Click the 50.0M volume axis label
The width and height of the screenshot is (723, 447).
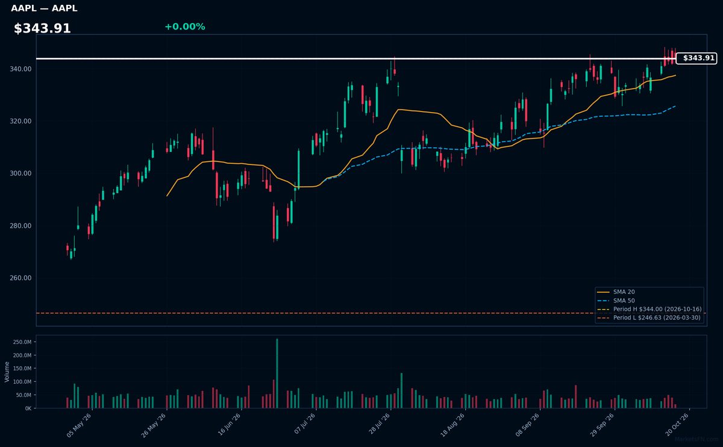click(x=24, y=395)
